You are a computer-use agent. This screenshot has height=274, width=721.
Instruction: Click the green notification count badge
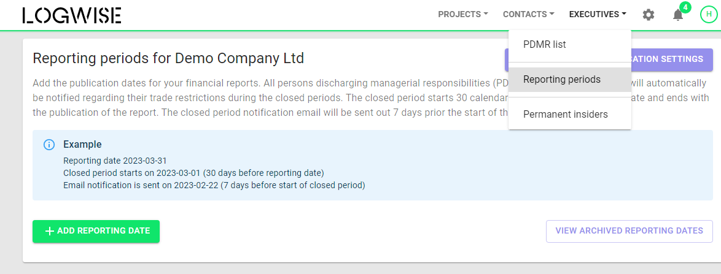[685, 7]
